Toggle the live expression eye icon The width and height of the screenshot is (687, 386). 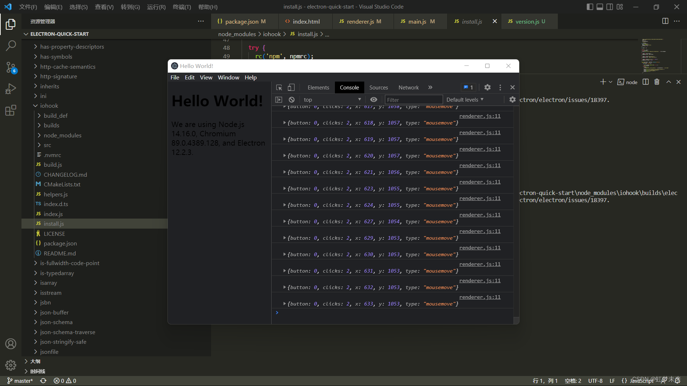click(374, 100)
